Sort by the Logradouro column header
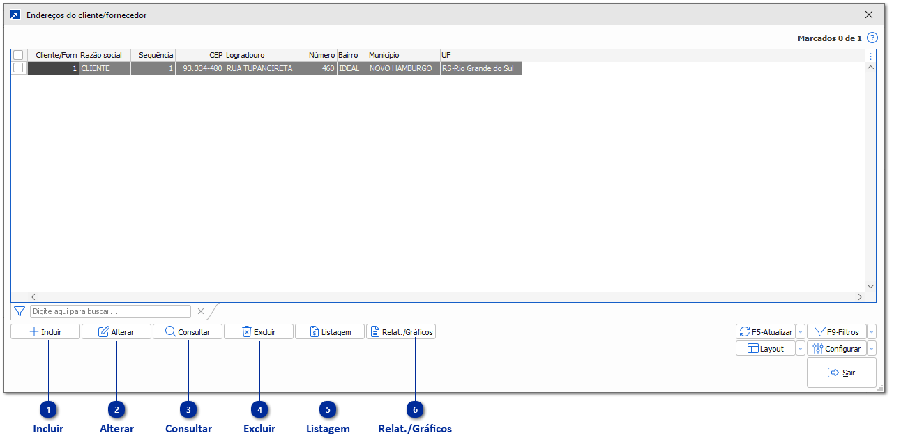This screenshot has width=901, height=447. (263, 55)
